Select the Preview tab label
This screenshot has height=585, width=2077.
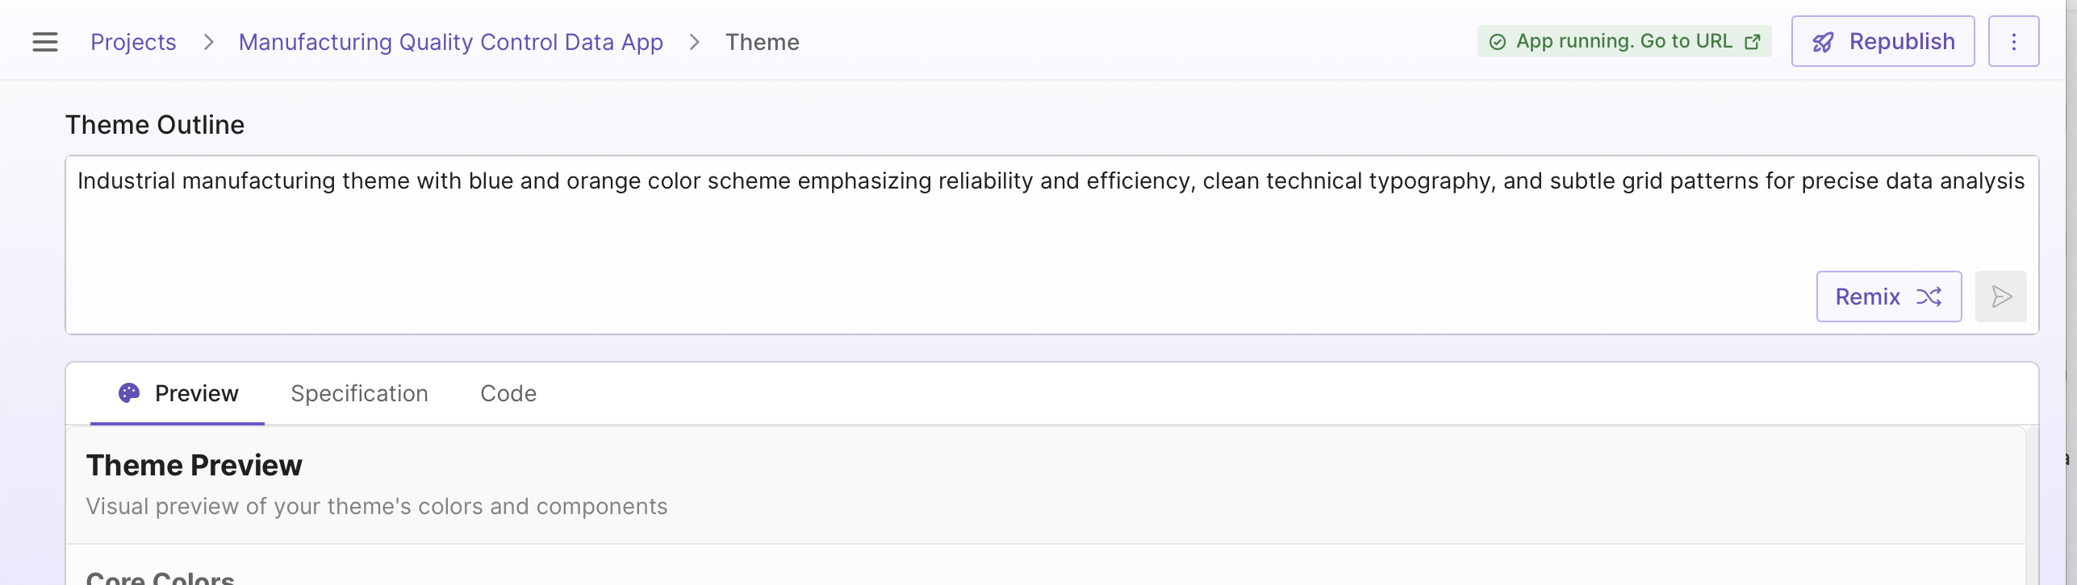[197, 393]
